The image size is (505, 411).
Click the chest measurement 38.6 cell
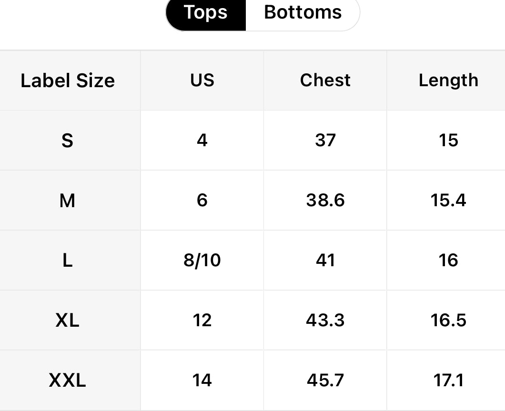(x=325, y=200)
